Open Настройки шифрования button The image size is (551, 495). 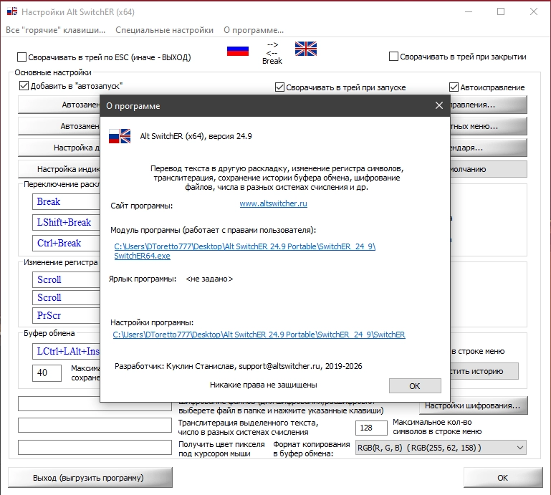473,405
